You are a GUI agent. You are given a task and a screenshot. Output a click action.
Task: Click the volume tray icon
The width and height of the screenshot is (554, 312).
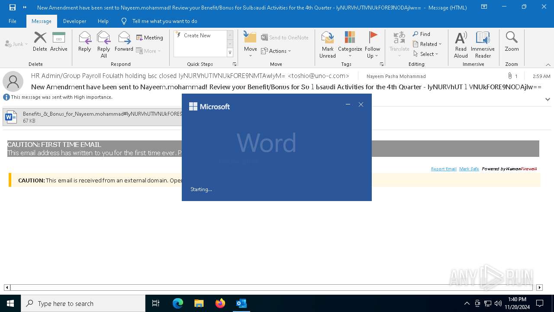[498, 303]
